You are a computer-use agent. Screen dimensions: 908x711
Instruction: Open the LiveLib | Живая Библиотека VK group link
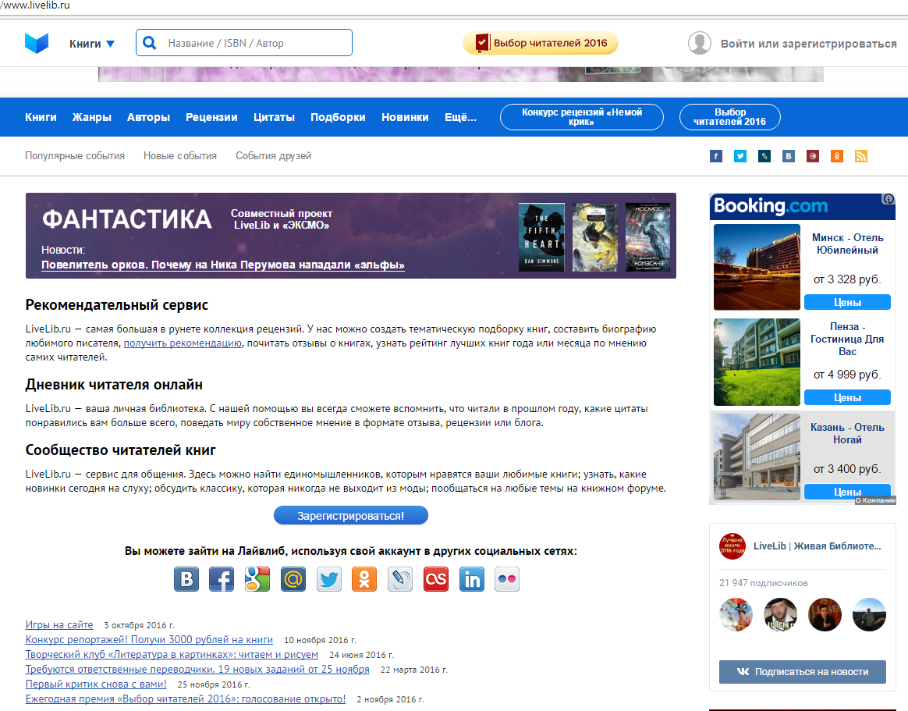[x=817, y=546]
